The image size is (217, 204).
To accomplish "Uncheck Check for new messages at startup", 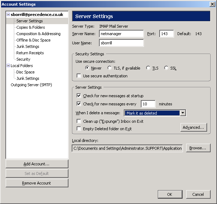I will pos(79,95).
